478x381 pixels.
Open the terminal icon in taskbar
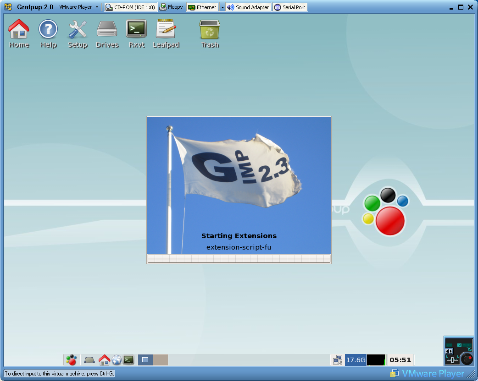pyautogui.click(x=128, y=360)
